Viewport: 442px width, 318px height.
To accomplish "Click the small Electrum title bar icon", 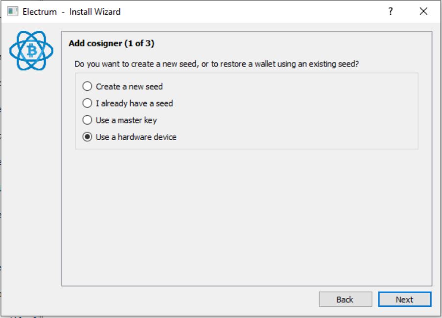I will click(x=13, y=11).
